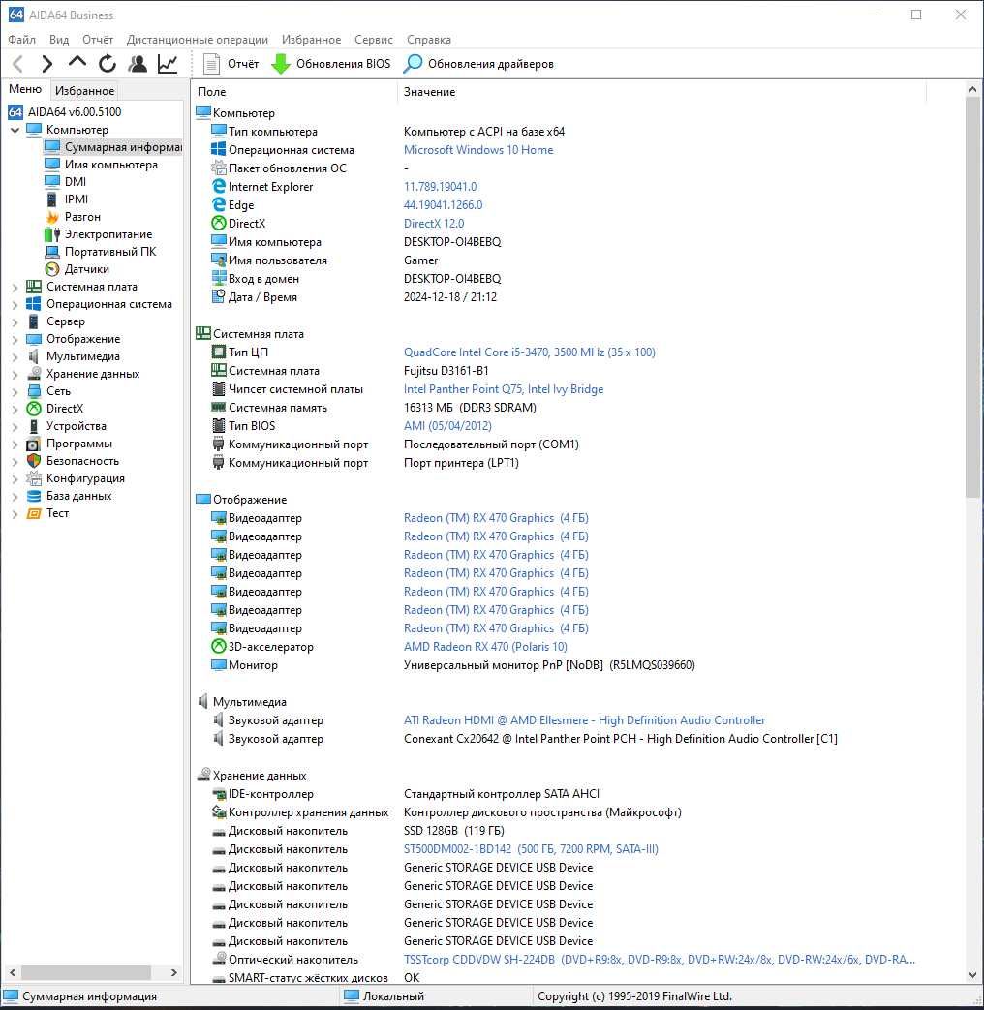This screenshot has height=1010, width=984.
Task: Refresh the page with Refresh icon
Action: [108, 64]
